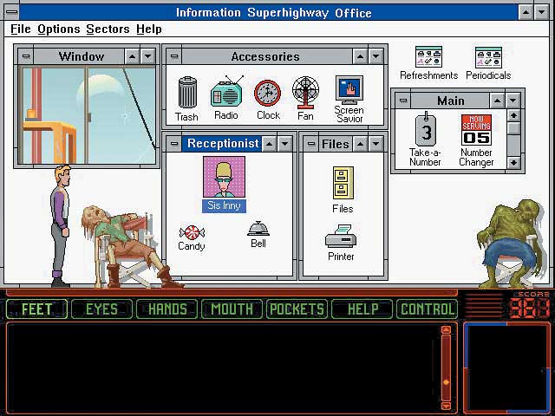
Task: Open the Options menu
Action: click(x=59, y=29)
